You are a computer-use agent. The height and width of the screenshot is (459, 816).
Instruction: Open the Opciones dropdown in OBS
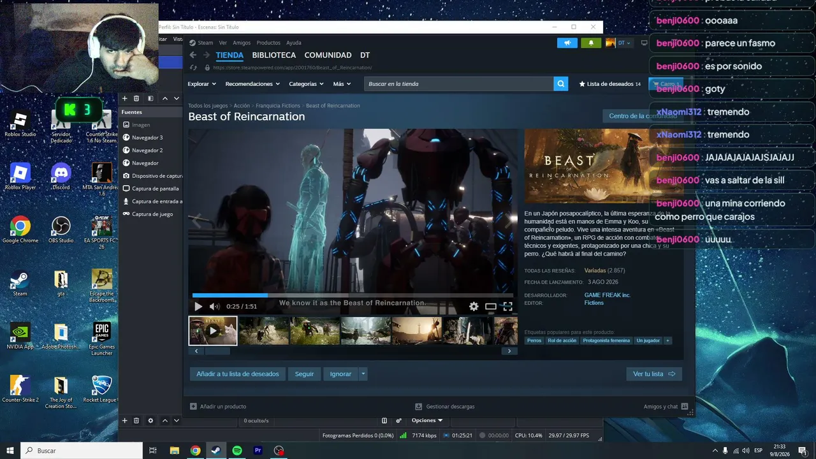[x=427, y=421]
